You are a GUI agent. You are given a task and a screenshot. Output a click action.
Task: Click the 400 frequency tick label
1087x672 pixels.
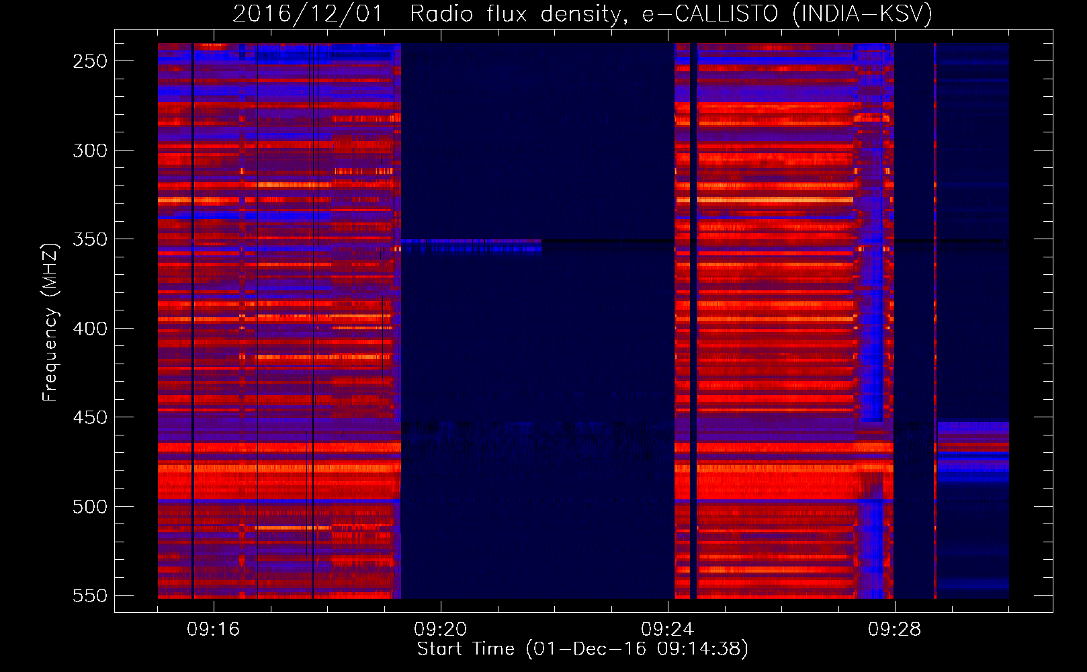click(x=90, y=329)
